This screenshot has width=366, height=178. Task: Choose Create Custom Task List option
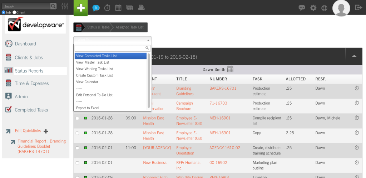point(111,75)
